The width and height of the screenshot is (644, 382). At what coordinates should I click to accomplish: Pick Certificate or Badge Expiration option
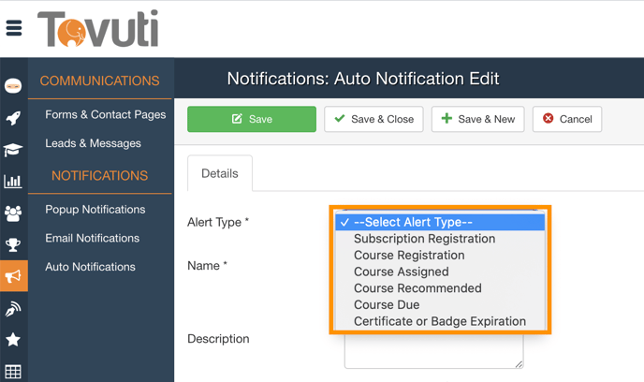[x=439, y=321]
